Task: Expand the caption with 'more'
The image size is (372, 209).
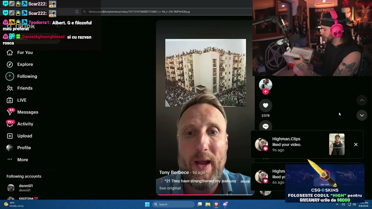Action: click(x=245, y=181)
